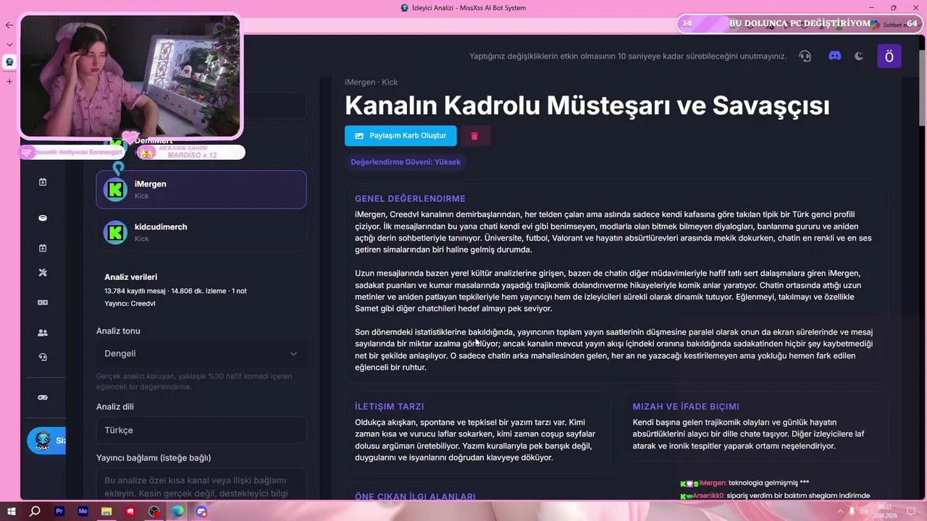Viewport: 927px width, 521px height.
Task: Open the game controller icon in sidebar
Action: pyautogui.click(x=43, y=397)
